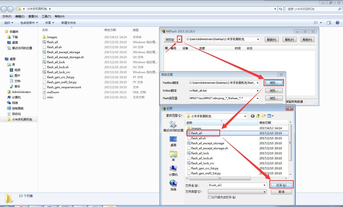Screen dimensions: 343x207
Task: Click 打开(O) button in Open dialog
Action: [281, 185]
